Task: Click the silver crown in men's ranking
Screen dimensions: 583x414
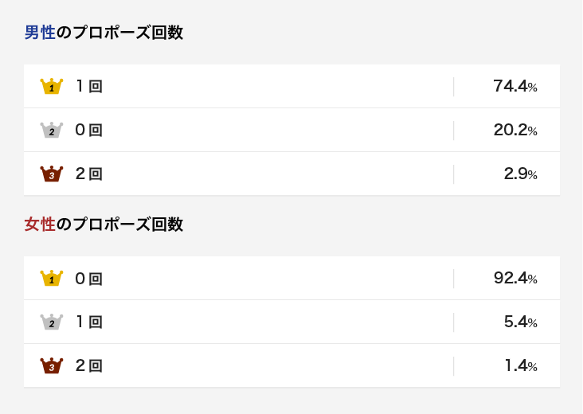Action: pyautogui.click(x=52, y=130)
